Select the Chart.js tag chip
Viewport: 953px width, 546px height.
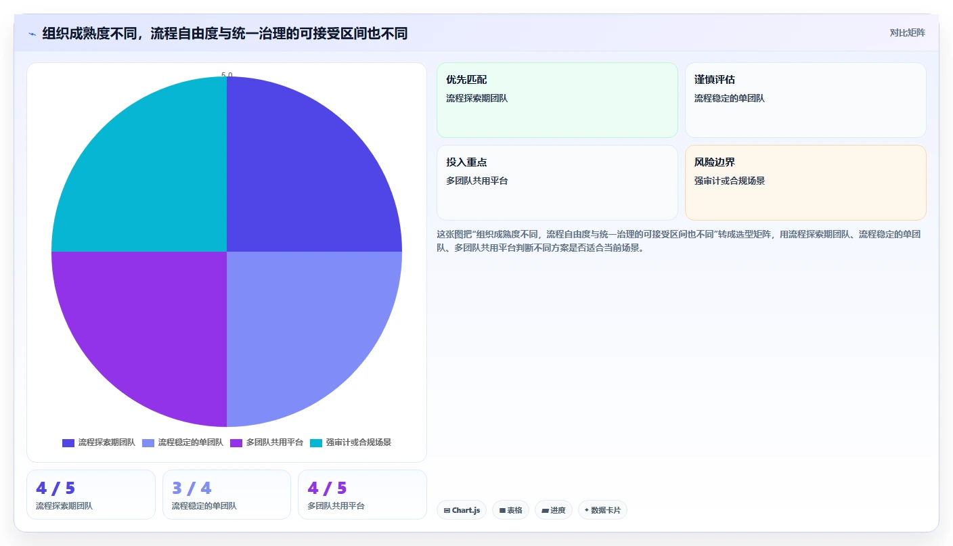coord(462,510)
